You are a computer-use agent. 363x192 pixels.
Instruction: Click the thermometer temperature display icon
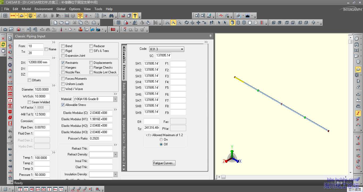click(61, 29)
